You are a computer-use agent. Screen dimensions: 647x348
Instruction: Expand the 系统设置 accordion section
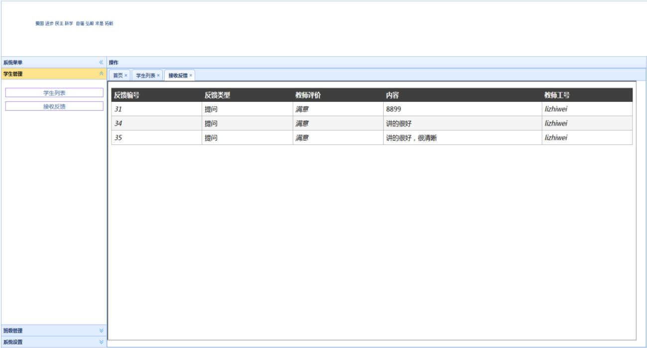(x=101, y=342)
